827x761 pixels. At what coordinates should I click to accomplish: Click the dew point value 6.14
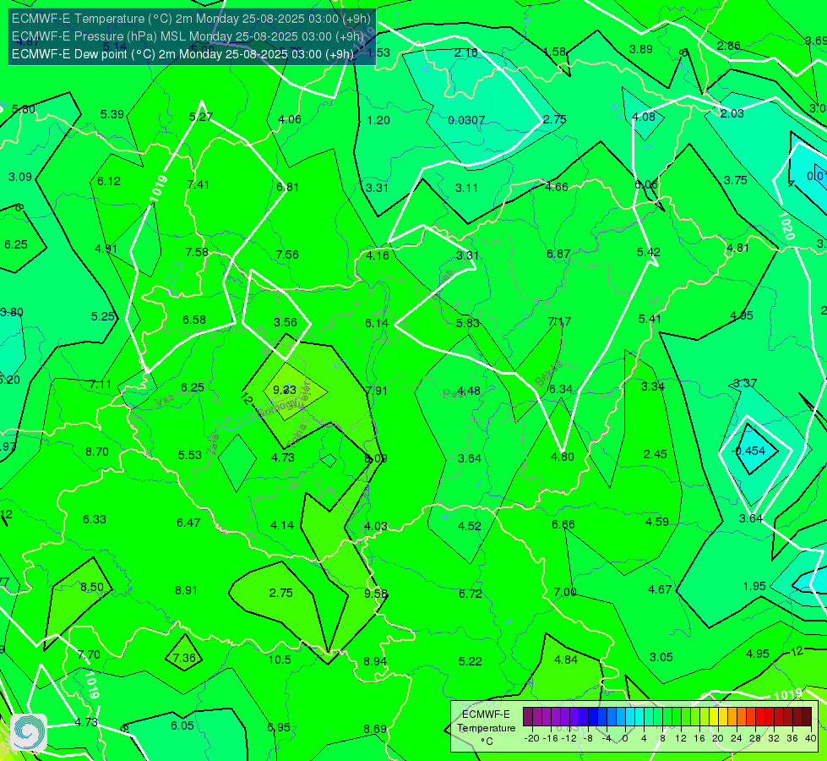[377, 323]
